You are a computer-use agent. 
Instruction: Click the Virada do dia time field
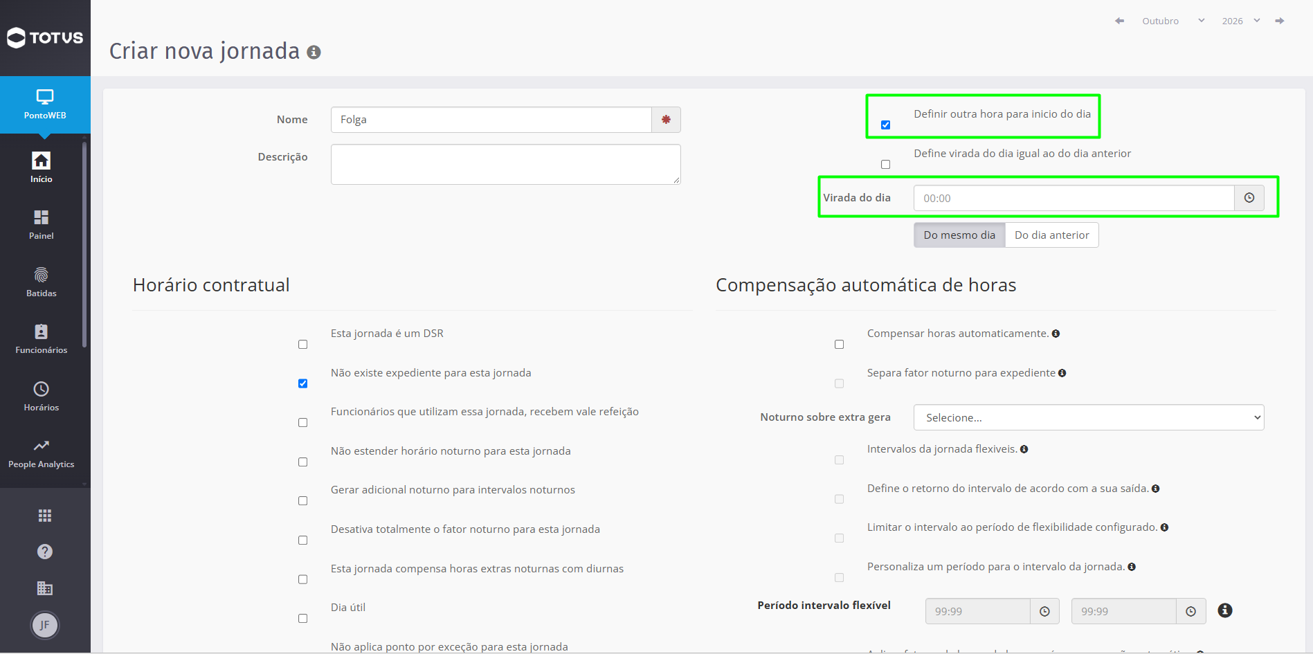[1074, 198]
